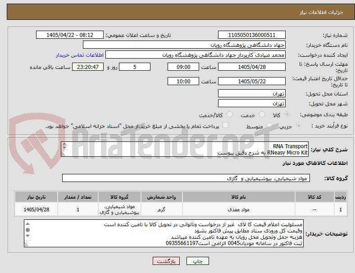The height and width of the screenshot is (273, 355).
Task: Click the price validity date 1405/05/22 field
Action: point(251,81)
